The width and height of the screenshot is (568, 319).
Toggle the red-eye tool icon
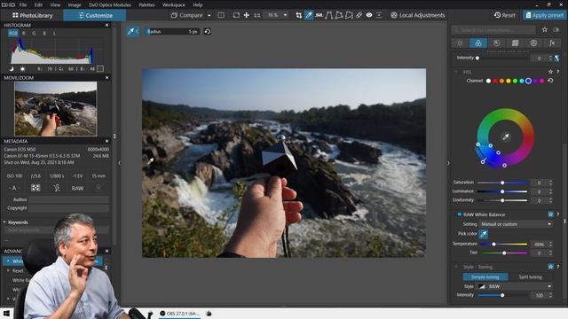tap(369, 15)
